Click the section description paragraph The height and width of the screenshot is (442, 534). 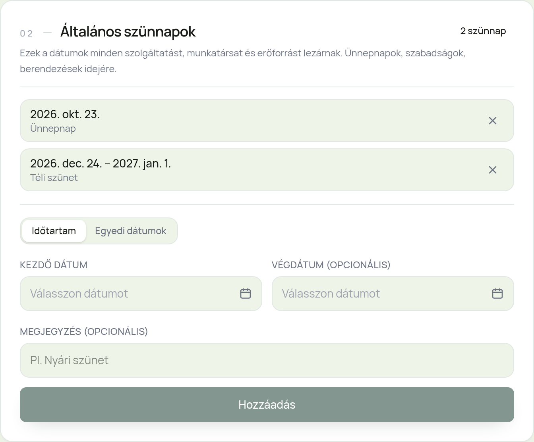243,61
